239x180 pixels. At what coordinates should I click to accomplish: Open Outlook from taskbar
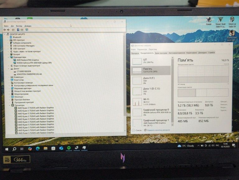coord(61,148)
